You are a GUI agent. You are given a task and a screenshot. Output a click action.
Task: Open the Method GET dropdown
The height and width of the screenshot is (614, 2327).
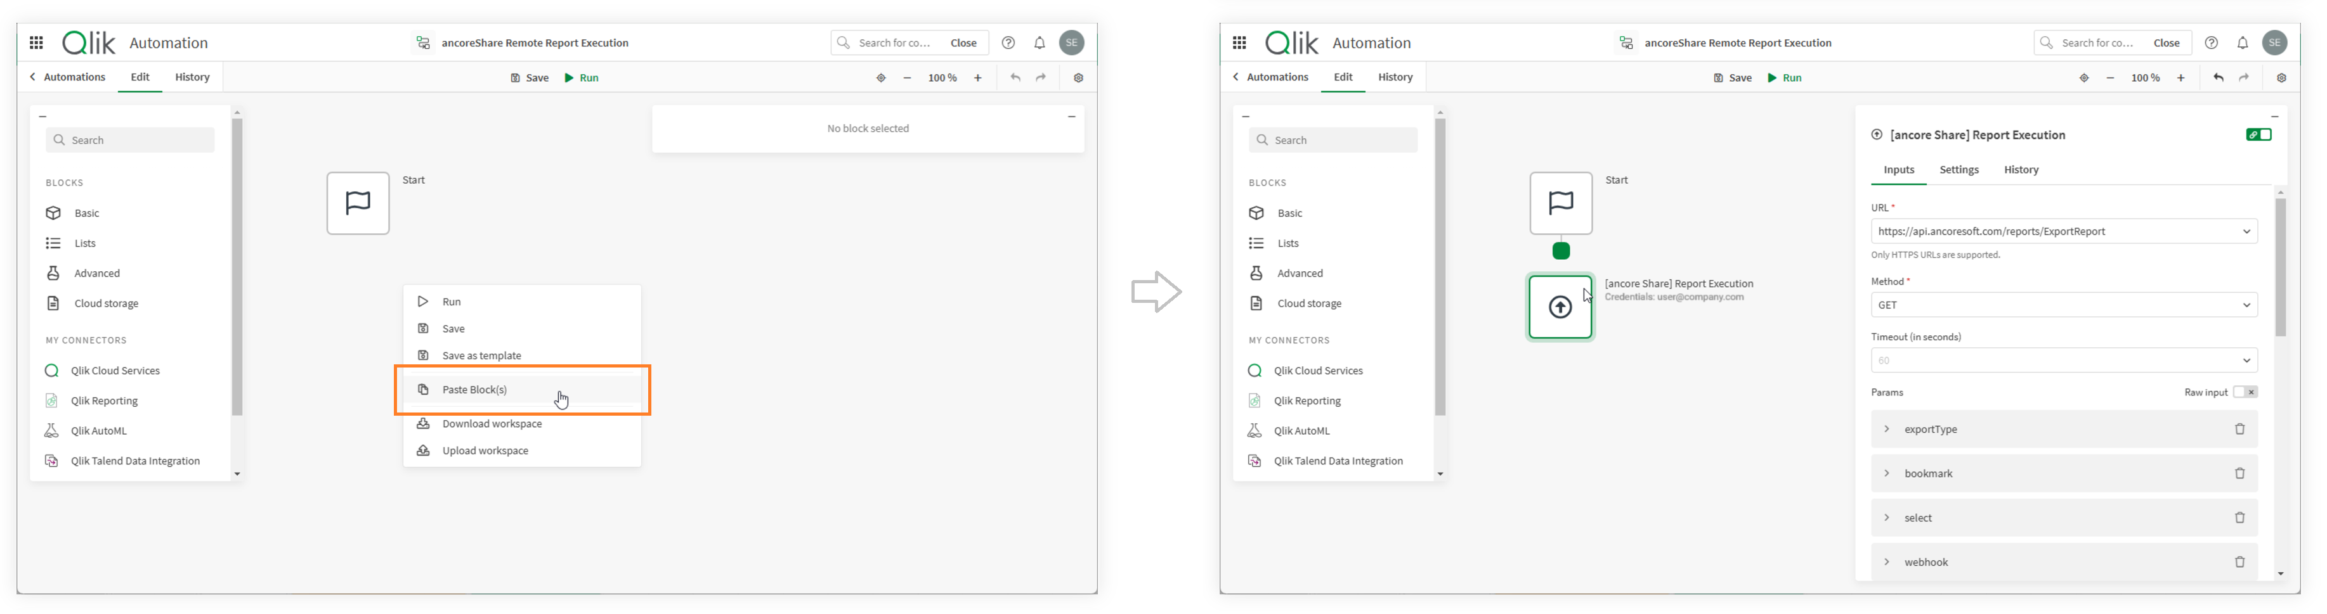[2064, 305]
